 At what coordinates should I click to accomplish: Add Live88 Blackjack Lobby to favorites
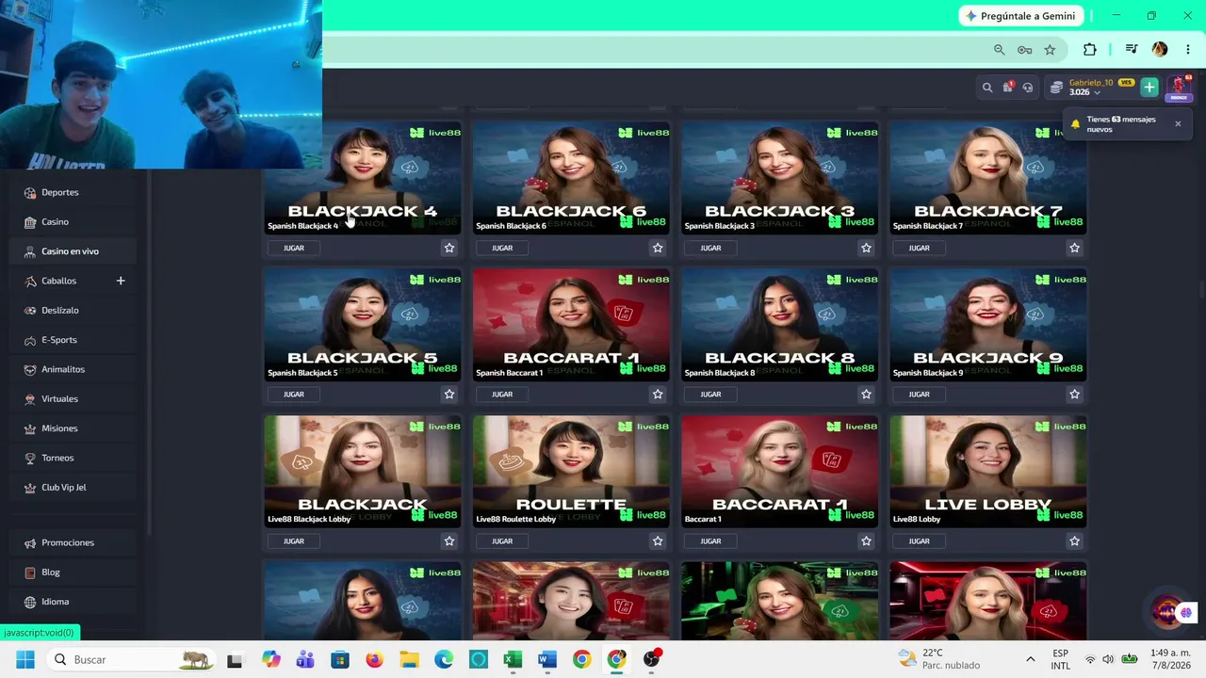pos(449,541)
